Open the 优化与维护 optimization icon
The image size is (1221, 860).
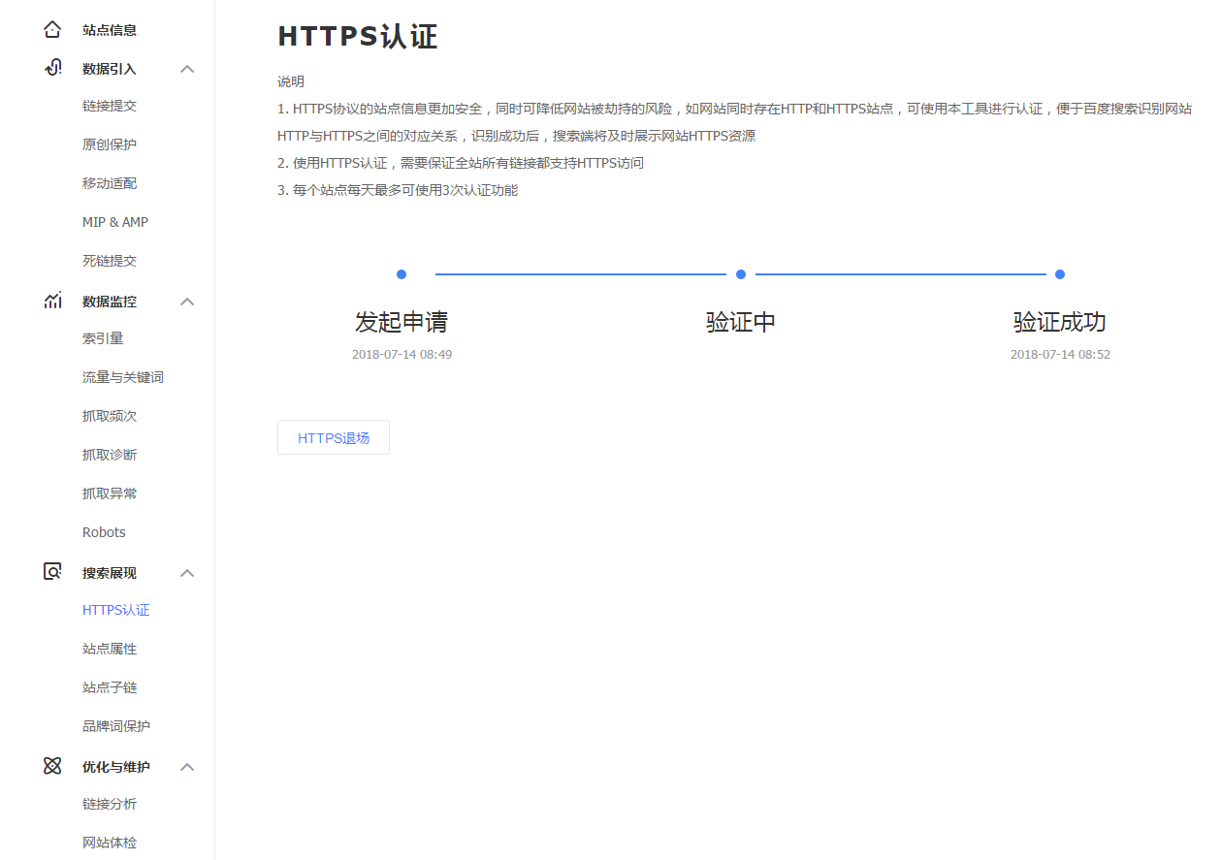52,766
